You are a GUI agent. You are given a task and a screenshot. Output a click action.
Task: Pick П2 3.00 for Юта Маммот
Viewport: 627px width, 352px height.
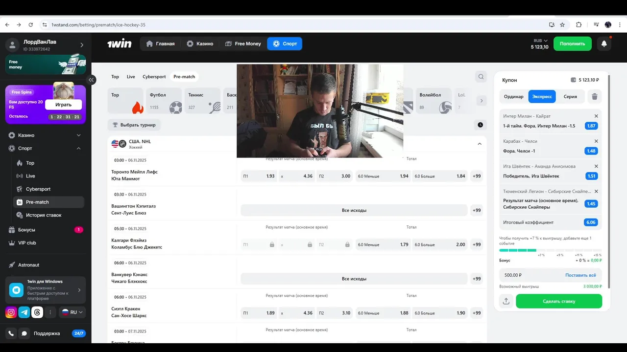pos(335,176)
